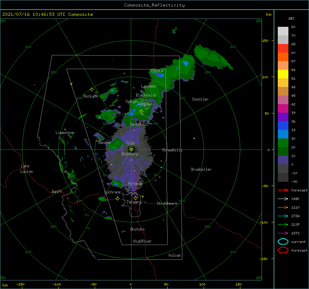Select the yellow 54 dBZ color swatch
Image resolution: width=309 pixels, height=289 pixels.
[283, 74]
